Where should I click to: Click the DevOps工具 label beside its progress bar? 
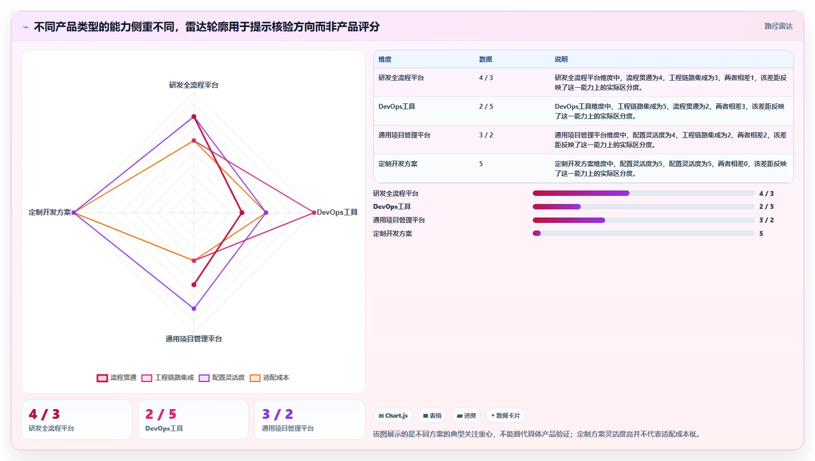tap(392, 207)
